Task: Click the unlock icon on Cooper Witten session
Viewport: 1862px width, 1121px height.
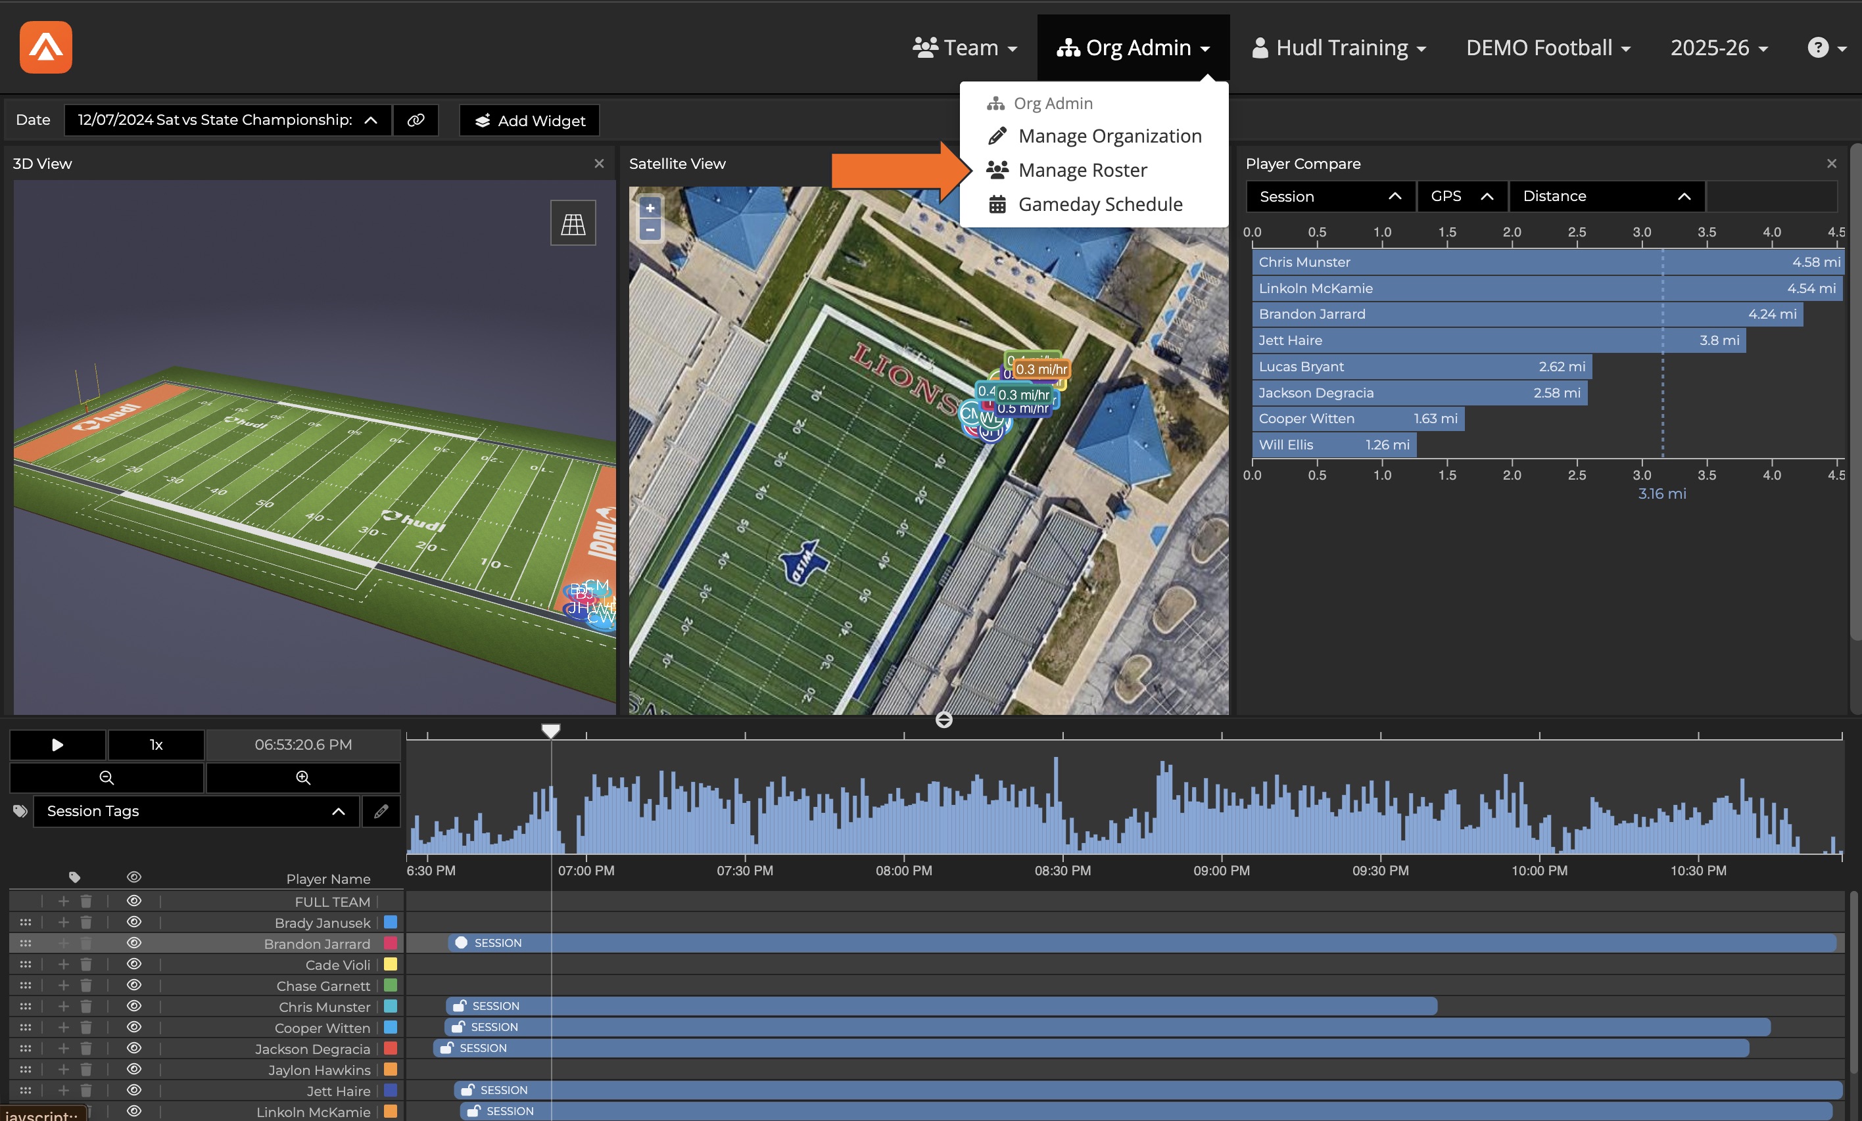Action: 458,1027
